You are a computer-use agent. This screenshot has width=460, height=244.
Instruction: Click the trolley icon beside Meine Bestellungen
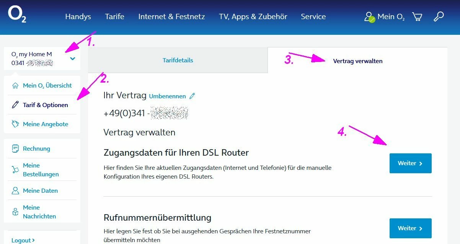tap(15, 170)
